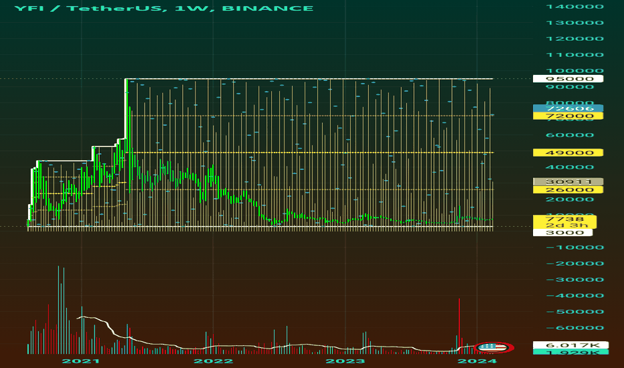
Task: Select the 72606 blue price label
Action: point(568,108)
